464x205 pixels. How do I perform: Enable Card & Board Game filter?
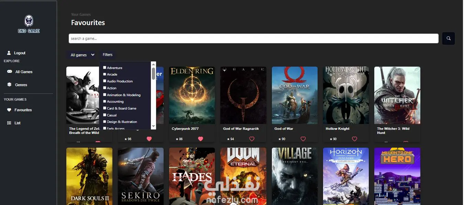pyautogui.click(x=104, y=108)
